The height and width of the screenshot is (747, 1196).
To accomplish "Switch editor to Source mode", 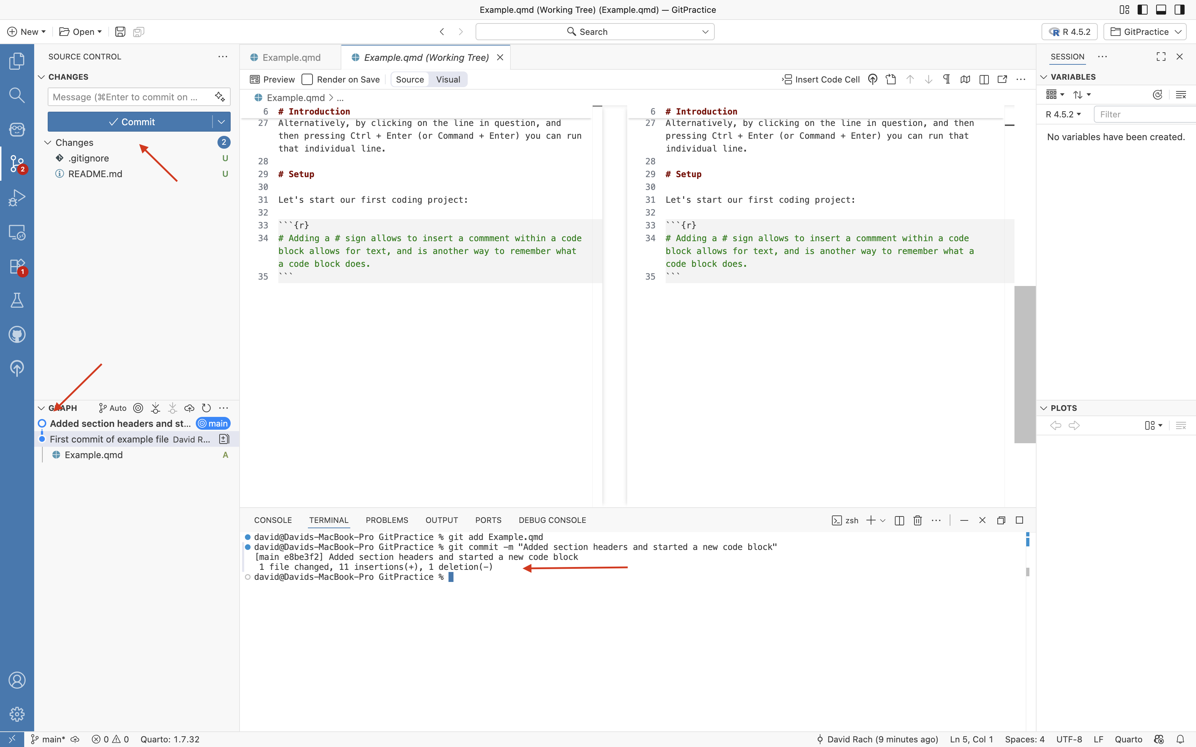I will 410,80.
